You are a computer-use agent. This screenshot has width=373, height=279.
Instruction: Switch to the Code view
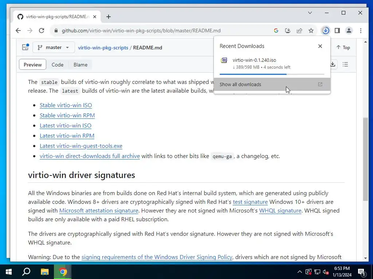(58, 65)
